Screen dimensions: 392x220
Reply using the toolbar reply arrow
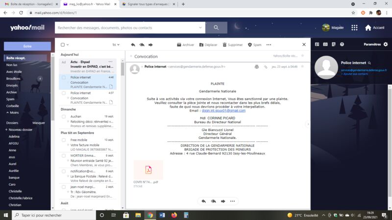coord(133,45)
